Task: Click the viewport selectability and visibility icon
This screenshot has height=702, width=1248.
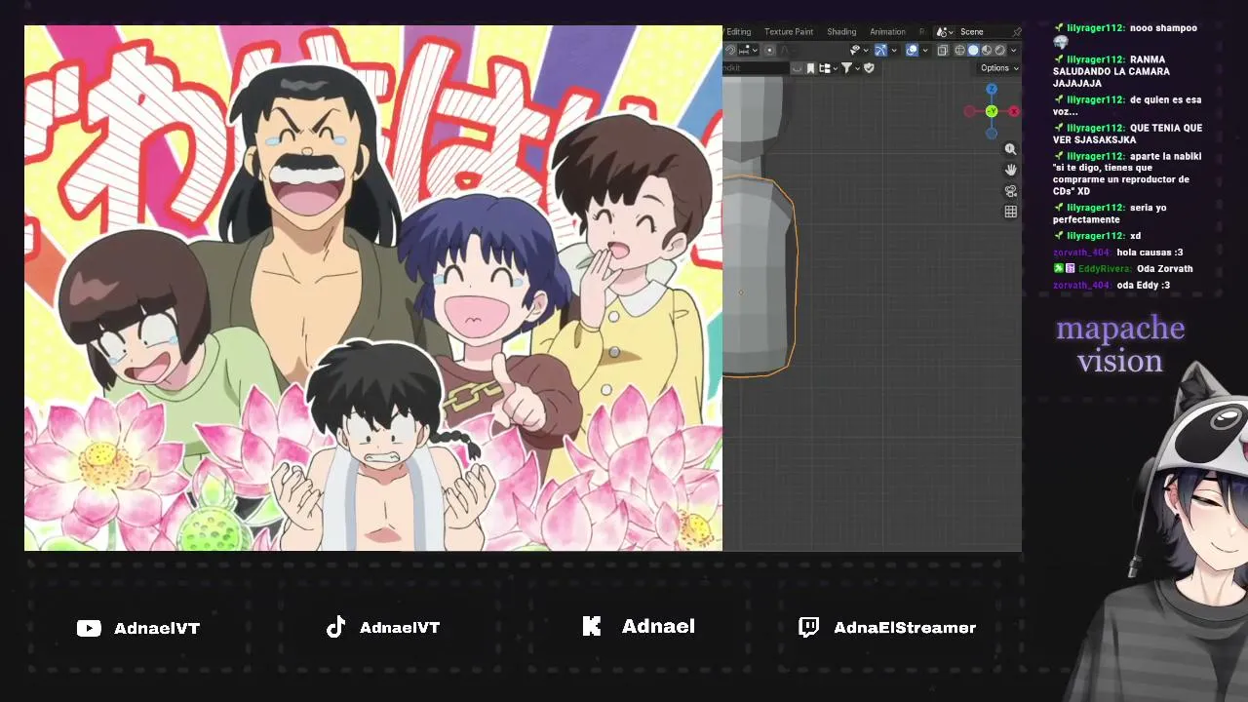Action: point(854,50)
